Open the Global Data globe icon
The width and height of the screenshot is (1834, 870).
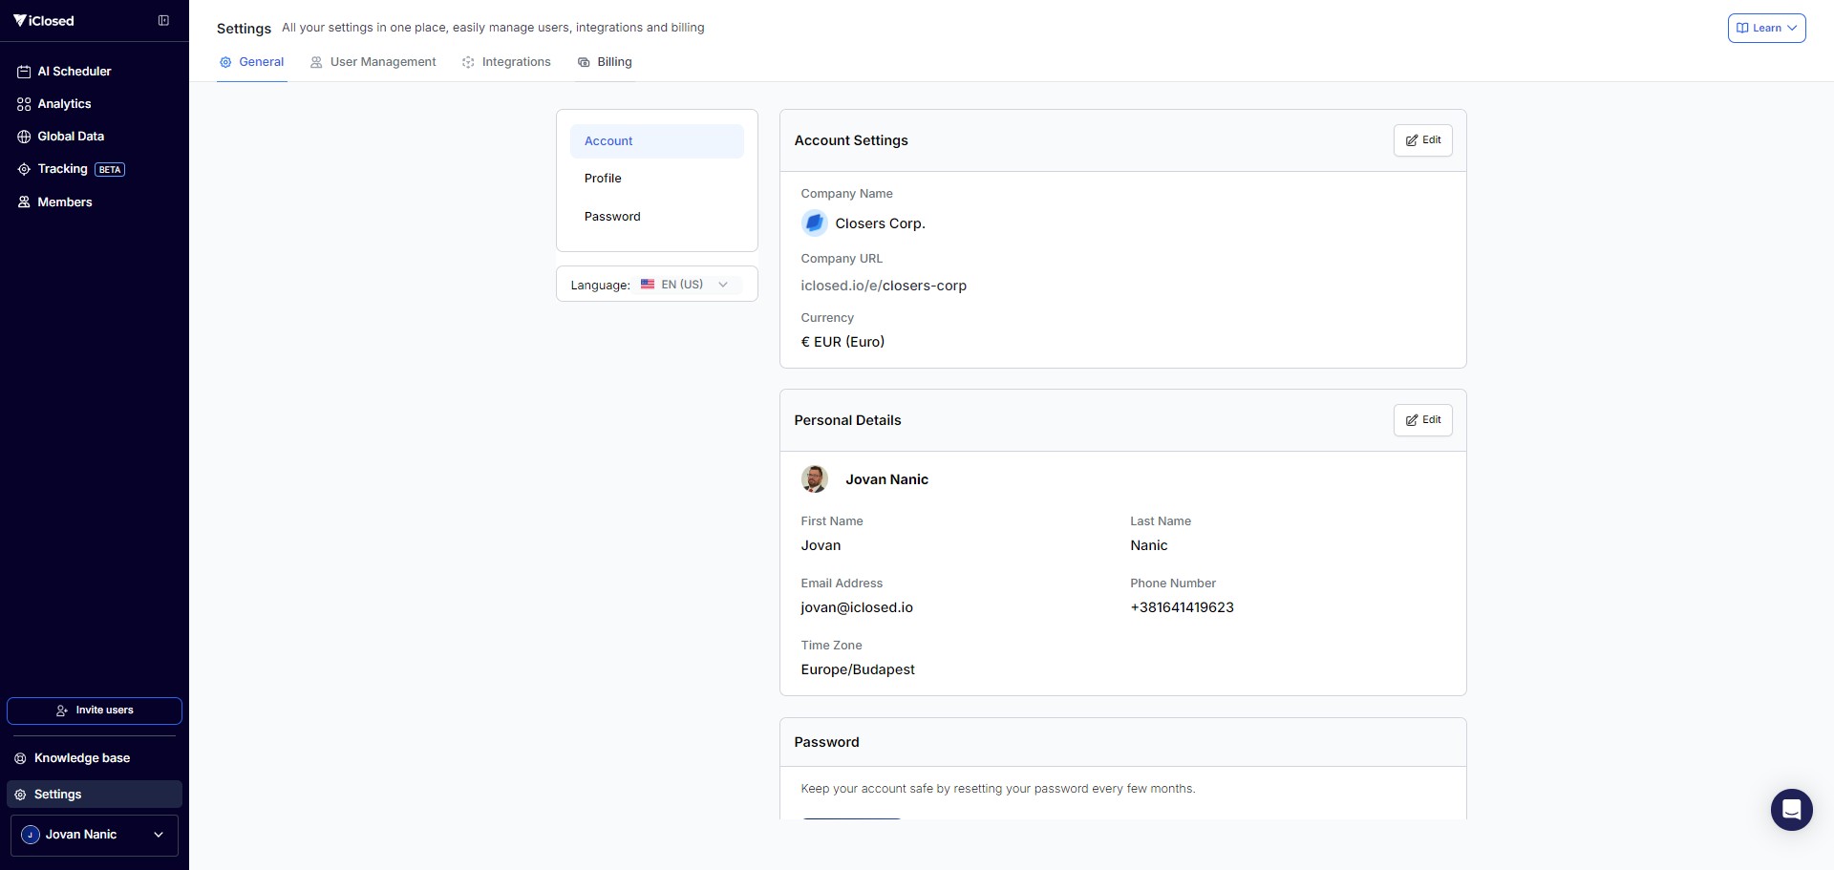click(24, 137)
